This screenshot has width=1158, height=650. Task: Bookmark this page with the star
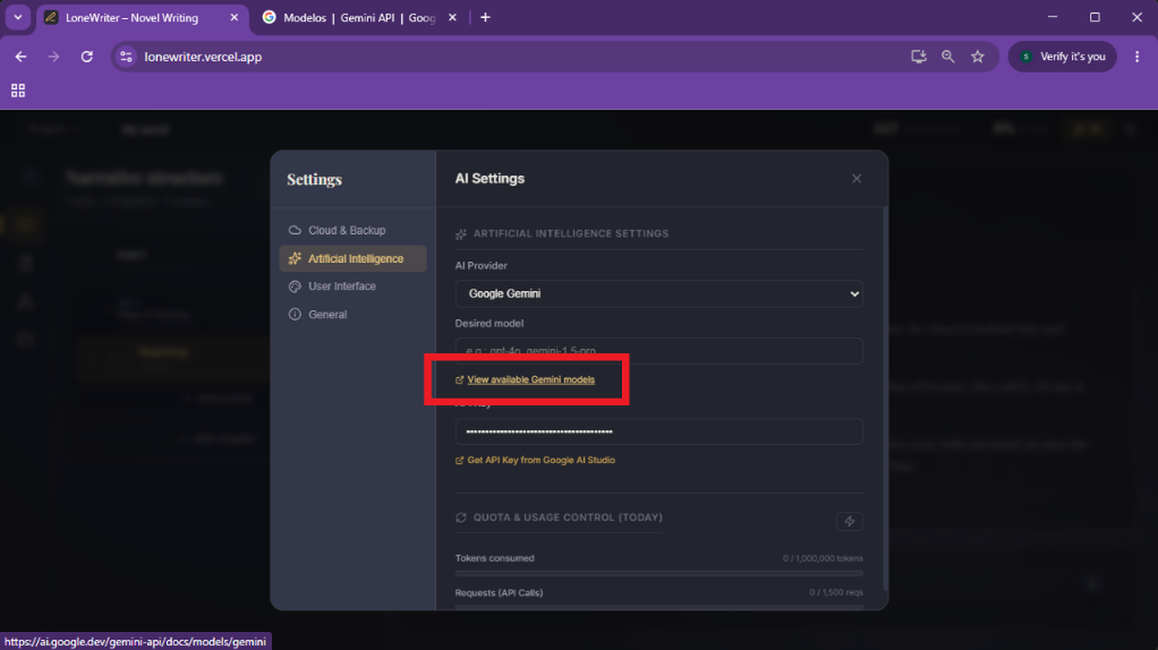pos(978,56)
